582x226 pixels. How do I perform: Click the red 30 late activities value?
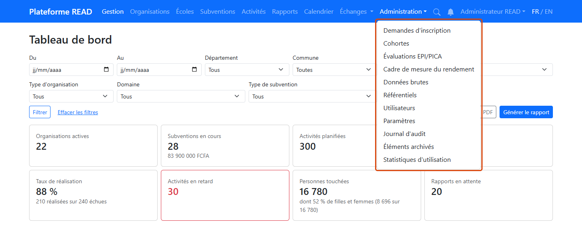173,191
